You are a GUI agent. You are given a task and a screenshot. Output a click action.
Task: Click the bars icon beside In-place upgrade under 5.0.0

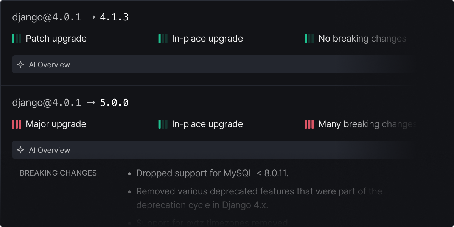click(163, 124)
